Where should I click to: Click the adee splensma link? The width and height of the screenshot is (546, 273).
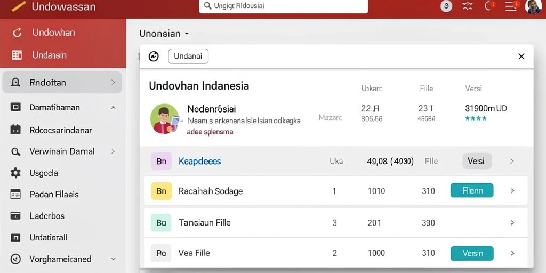210,132
